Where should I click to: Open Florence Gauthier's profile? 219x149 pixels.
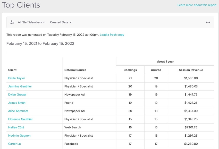20,119
